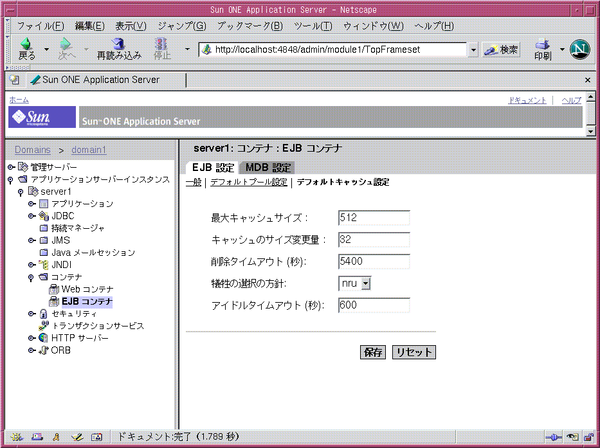This screenshot has height=448, width=600.
Task: Click the bookmark icon in the URL bar
Action: [x=206, y=49]
